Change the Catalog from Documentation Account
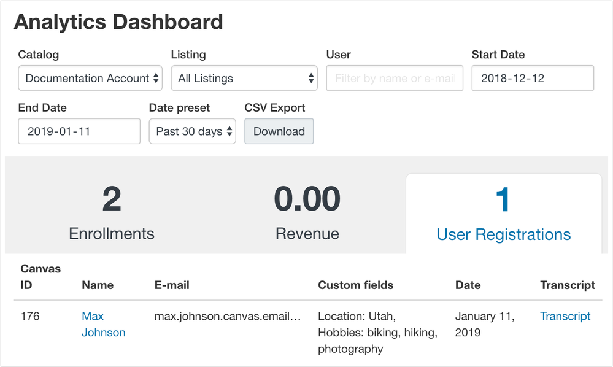Screen dimensions: 613x367 click(x=90, y=78)
